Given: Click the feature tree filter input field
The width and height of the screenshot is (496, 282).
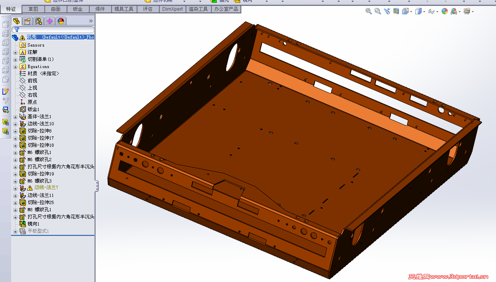Looking at the screenshot, I should (53, 29).
